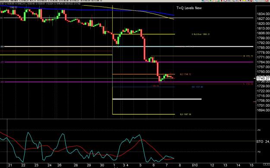The image size is (270, 168).
Task: Click the 1785.00 price axis label
Action: coord(263,48)
